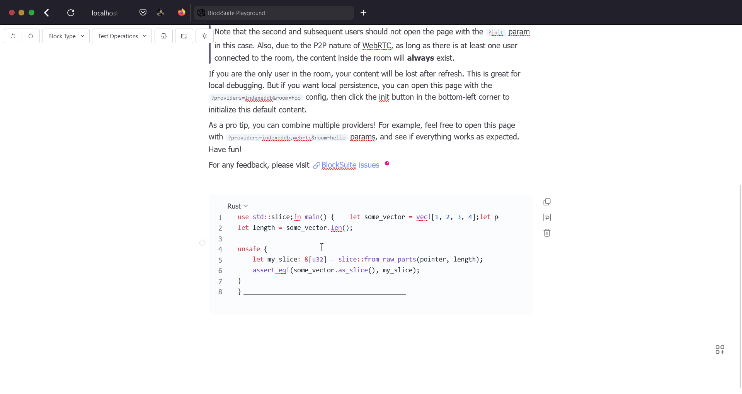
Task: Navigate back using the browser back arrow
Action: pyautogui.click(x=46, y=12)
